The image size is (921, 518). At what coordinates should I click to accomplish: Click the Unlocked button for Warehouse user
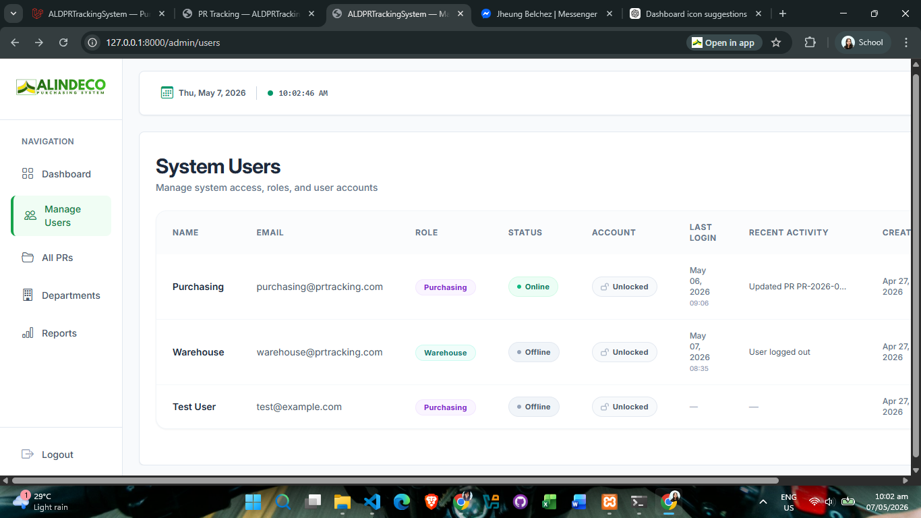click(624, 352)
